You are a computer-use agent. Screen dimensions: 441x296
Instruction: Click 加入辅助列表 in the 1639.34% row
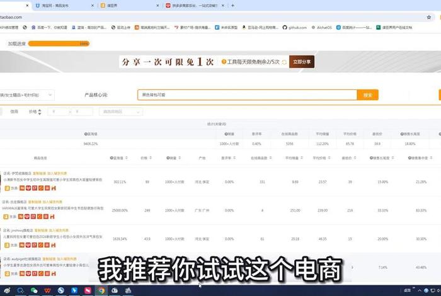pyautogui.click(x=59, y=231)
